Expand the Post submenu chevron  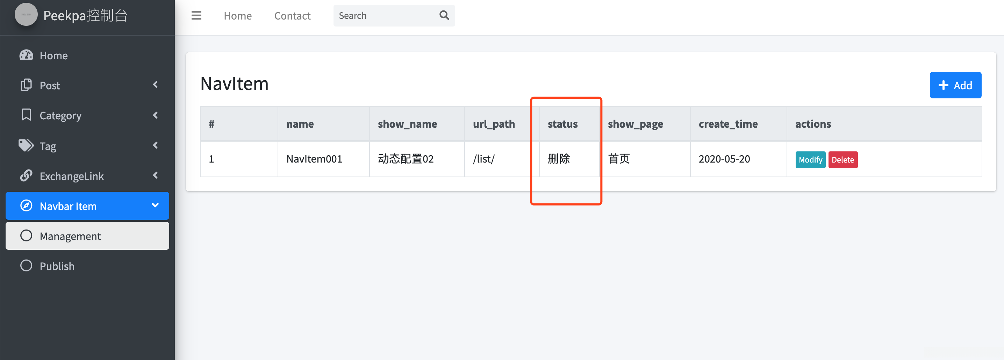pos(155,85)
